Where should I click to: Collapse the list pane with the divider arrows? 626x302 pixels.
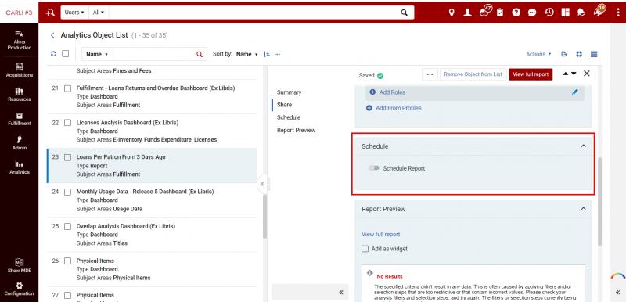pyautogui.click(x=262, y=184)
